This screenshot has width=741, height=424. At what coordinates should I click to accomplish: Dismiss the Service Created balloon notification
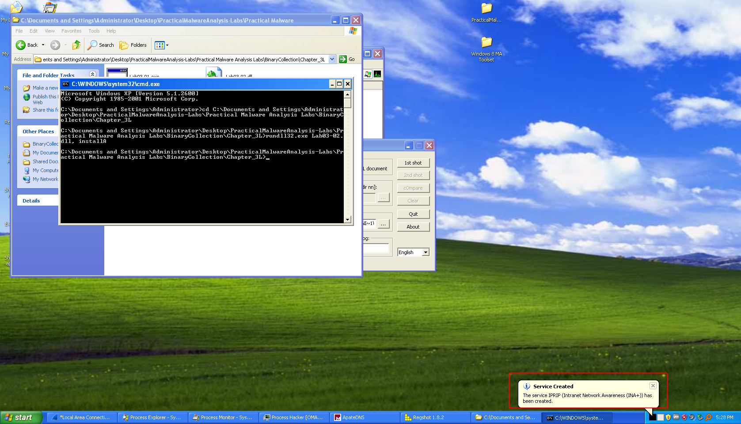(x=653, y=386)
